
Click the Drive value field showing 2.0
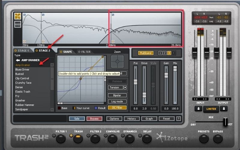click(x=144, y=109)
